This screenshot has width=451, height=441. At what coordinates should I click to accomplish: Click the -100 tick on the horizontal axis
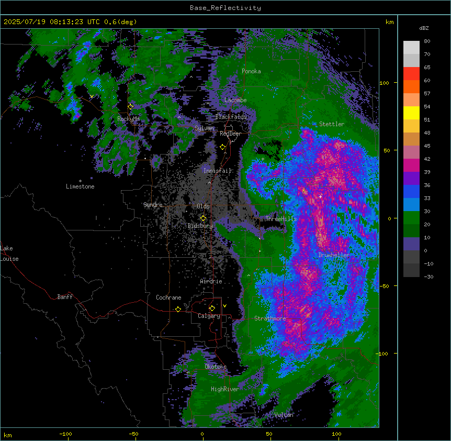(66, 434)
